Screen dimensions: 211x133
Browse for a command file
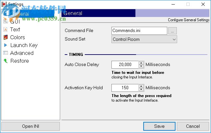tap(172, 31)
